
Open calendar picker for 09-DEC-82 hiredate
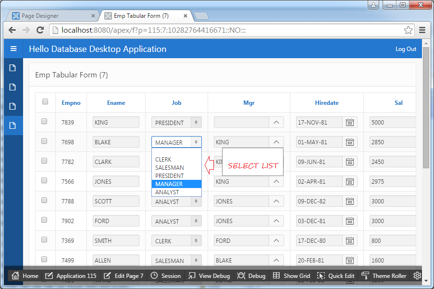point(350,201)
